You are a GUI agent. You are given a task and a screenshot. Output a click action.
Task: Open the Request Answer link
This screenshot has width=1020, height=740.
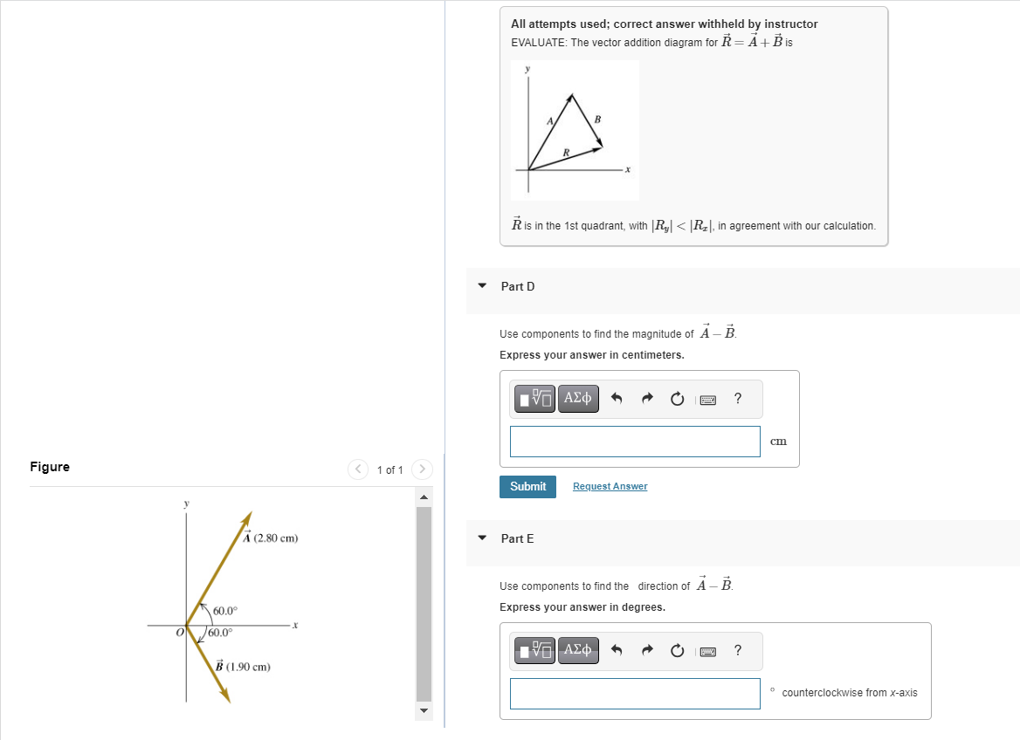[x=610, y=486]
